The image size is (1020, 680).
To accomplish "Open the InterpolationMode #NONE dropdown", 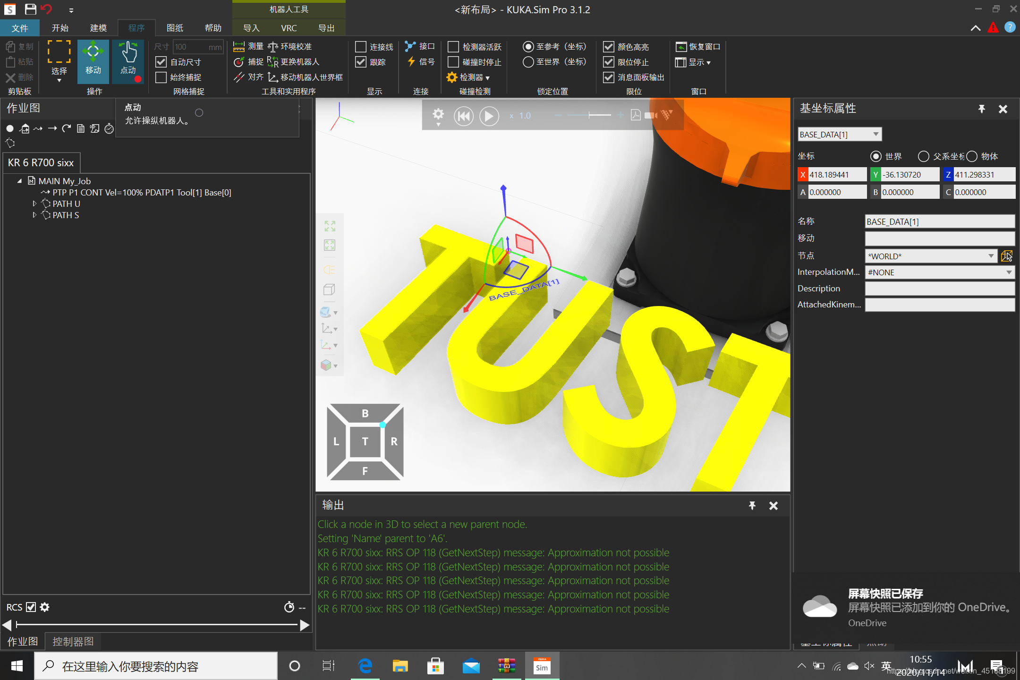I will 1009,272.
